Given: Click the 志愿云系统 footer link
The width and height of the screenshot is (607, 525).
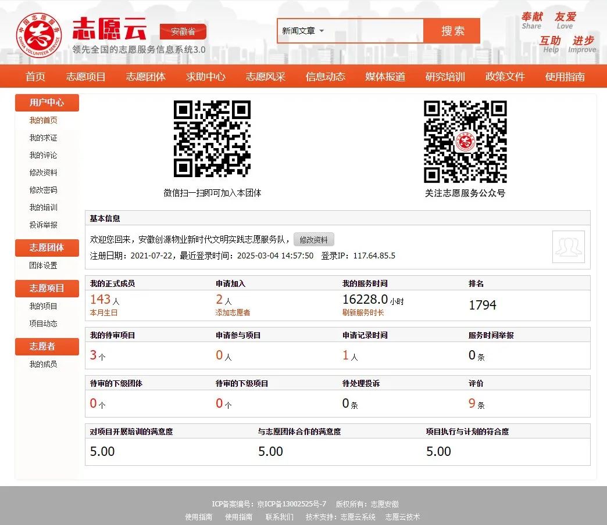Looking at the screenshot, I should (358, 517).
